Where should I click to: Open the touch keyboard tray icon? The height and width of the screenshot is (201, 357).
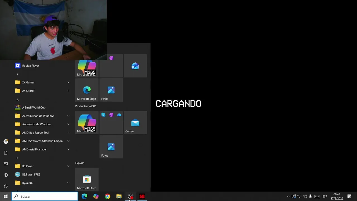[317, 197]
